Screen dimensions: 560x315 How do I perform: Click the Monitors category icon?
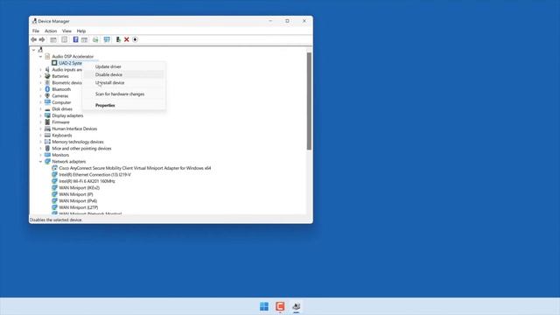tap(47, 155)
